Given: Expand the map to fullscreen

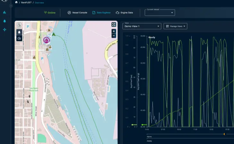Looking at the screenshot, I should pos(114,24).
